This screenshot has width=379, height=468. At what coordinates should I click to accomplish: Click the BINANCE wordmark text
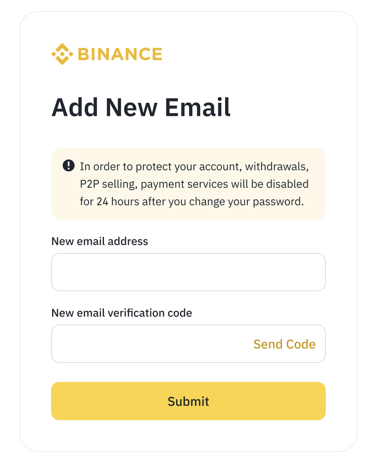point(120,54)
